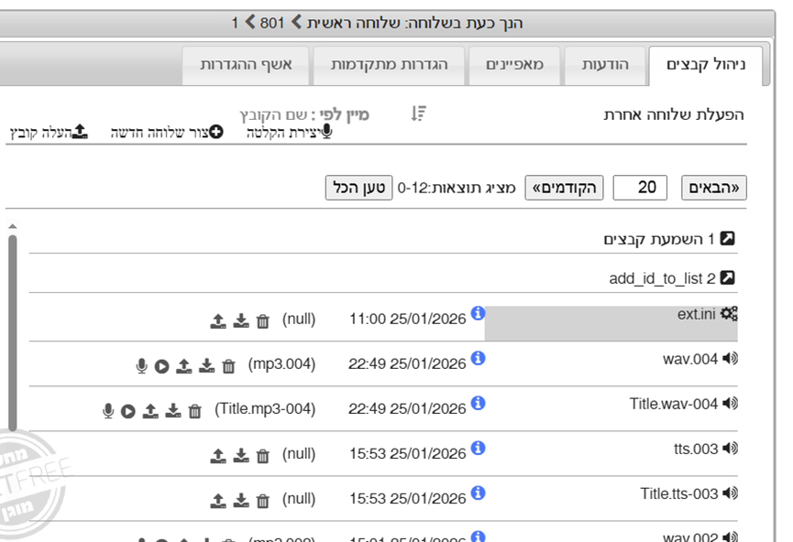
Task: Click the sort order icon
Action: point(418,114)
